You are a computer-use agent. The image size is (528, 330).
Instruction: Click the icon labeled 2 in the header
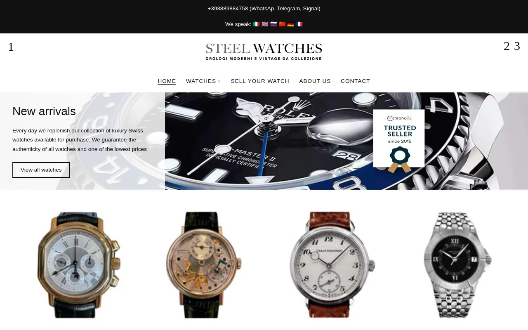[x=507, y=46]
